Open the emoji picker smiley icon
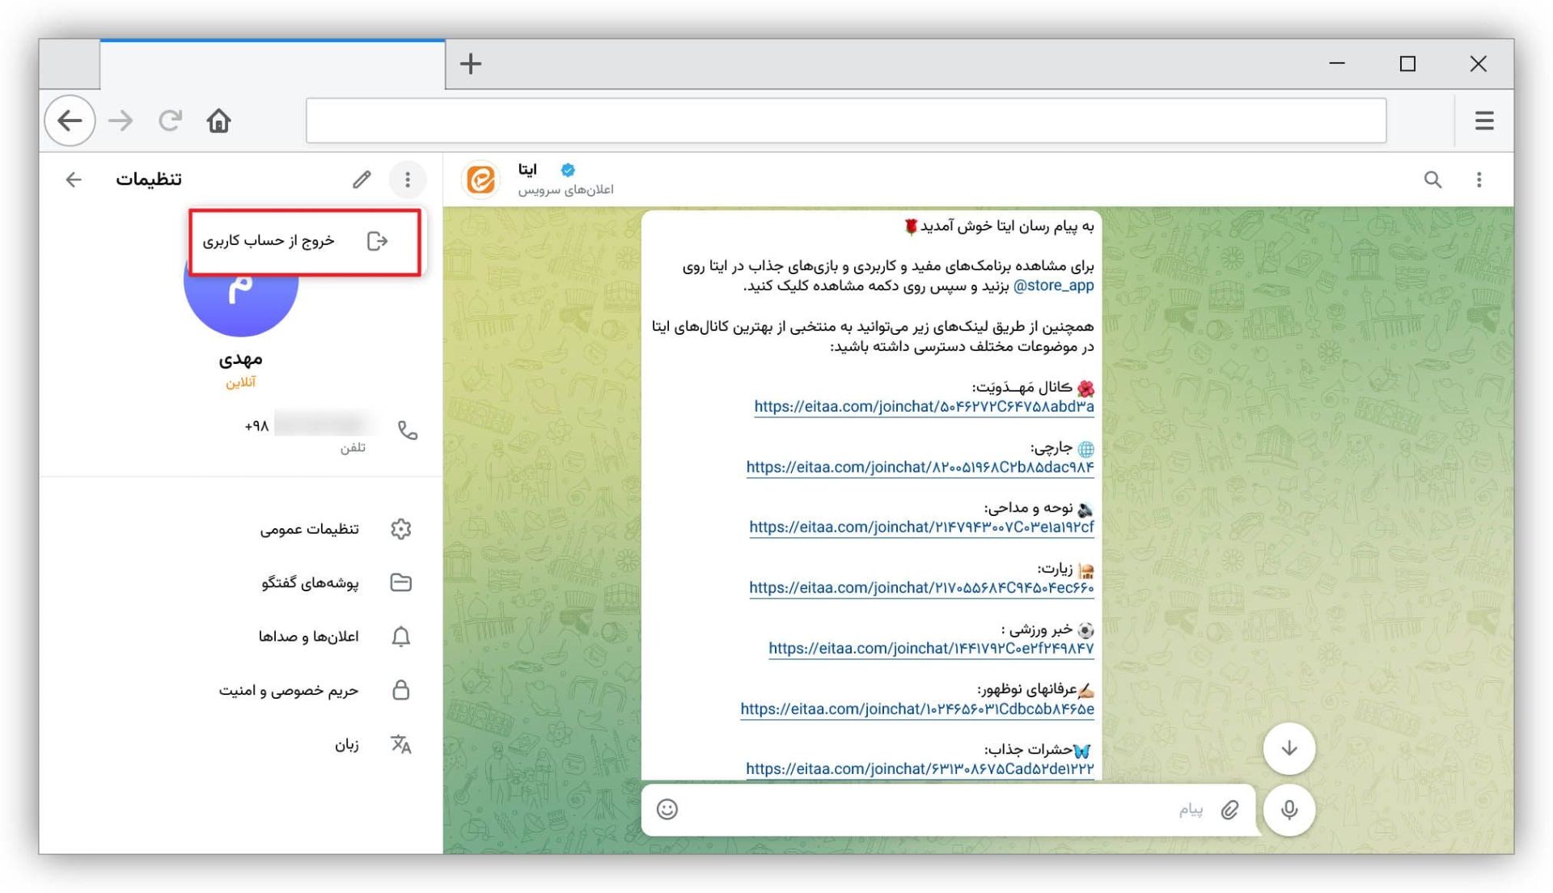1553x893 pixels. [x=667, y=809]
